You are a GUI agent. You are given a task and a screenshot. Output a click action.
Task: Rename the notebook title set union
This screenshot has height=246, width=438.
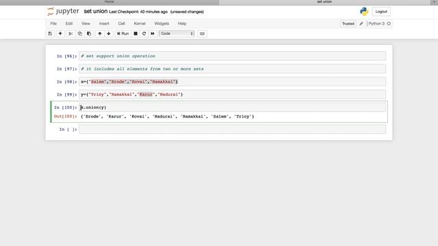point(96,11)
